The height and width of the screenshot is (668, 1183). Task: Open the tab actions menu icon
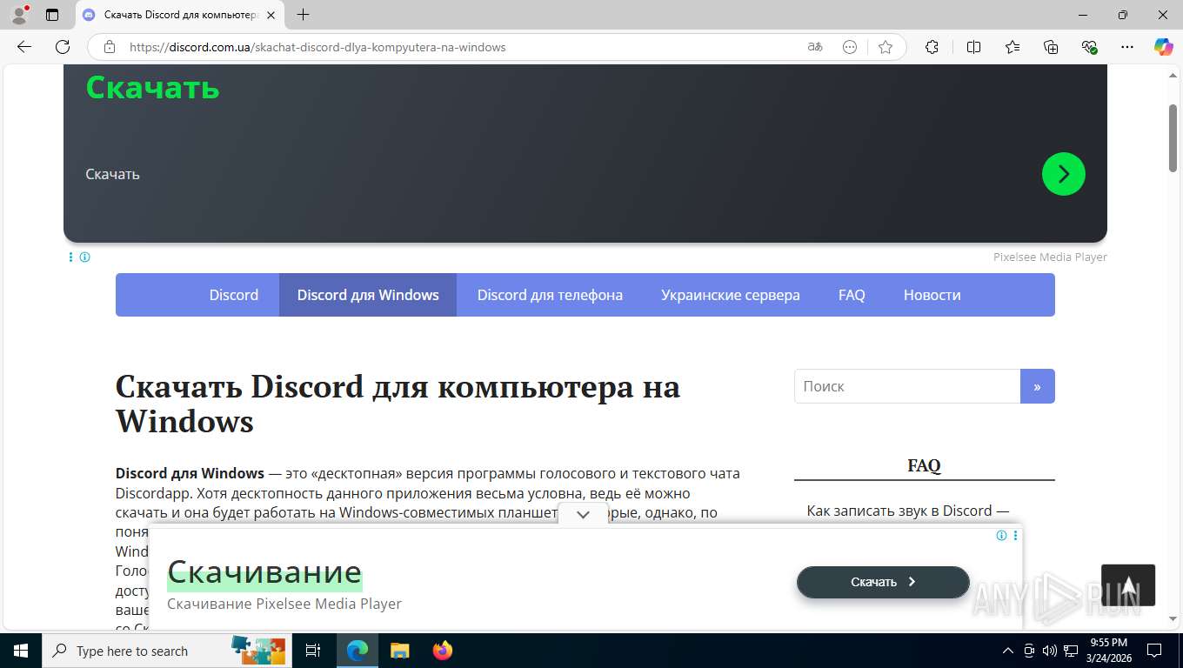click(x=52, y=15)
